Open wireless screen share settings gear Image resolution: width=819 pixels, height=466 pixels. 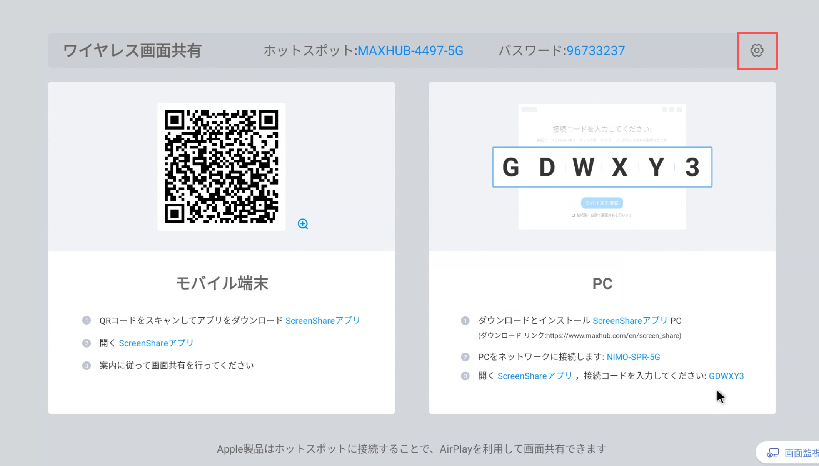tap(757, 50)
